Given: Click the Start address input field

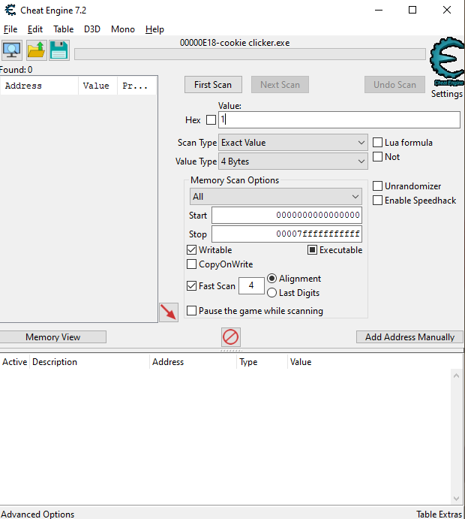Looking at the screenshot, I should click(x=286, y=216).
